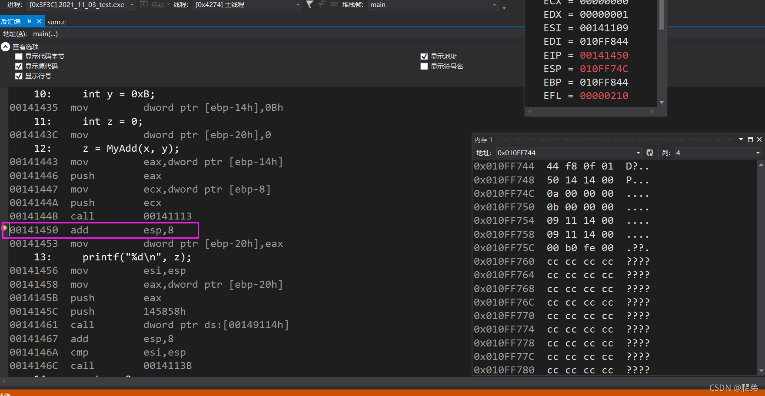Maximize the 内存 1 memory window

point(750,140)
